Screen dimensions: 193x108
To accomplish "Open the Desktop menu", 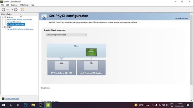I will click(14, 5).
